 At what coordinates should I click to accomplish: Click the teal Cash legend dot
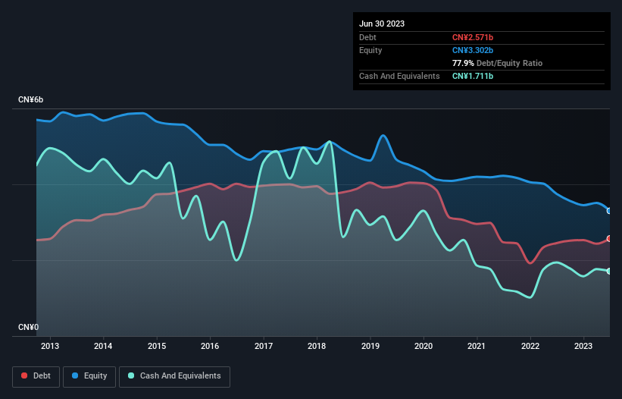pyautogui.click(x=131, y=375)
